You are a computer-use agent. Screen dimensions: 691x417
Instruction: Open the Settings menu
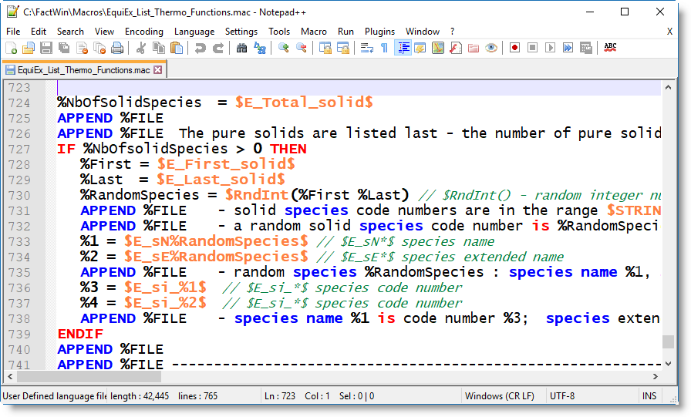coord(241,32)
